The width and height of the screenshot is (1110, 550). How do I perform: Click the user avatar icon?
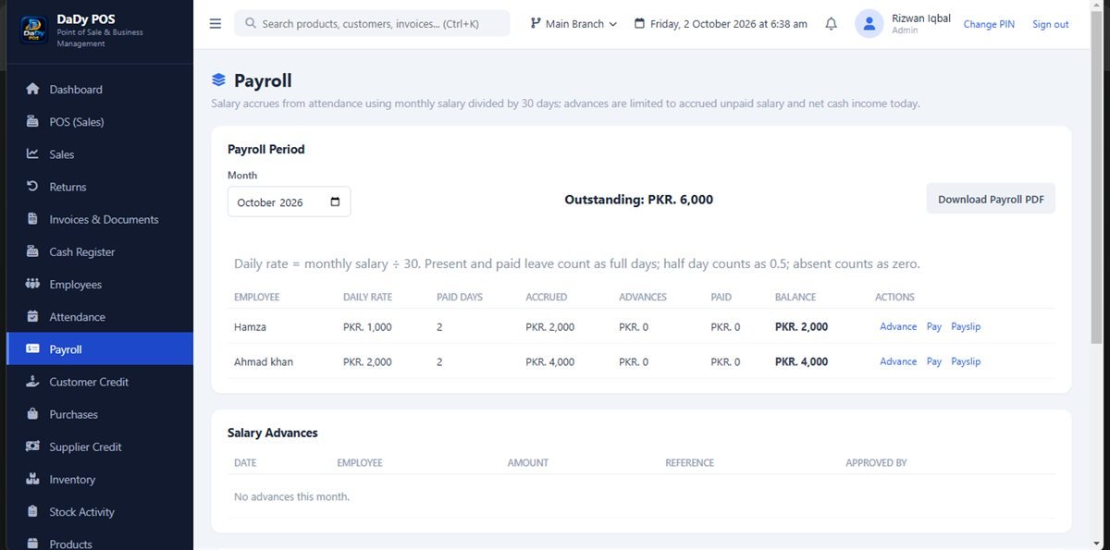[x=869, y=24]
